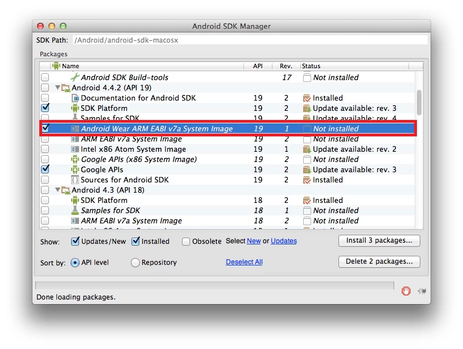This screenshot has height=349, width=463.
Task: Uncheck the API 19 SDK Platform checkbox
Action: [45, 108]
